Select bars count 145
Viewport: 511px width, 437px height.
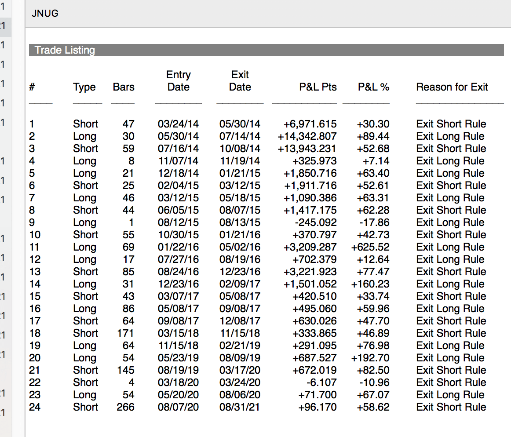tap(125, 370)
